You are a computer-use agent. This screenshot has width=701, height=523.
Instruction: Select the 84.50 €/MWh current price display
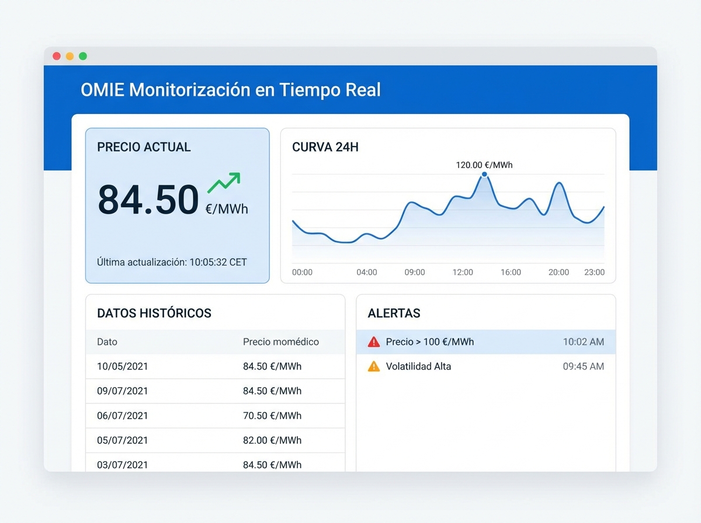click(148, 200)
